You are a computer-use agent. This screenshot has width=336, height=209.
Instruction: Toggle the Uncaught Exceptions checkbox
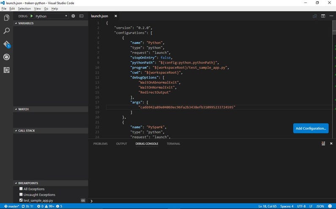tap(21, 195)
